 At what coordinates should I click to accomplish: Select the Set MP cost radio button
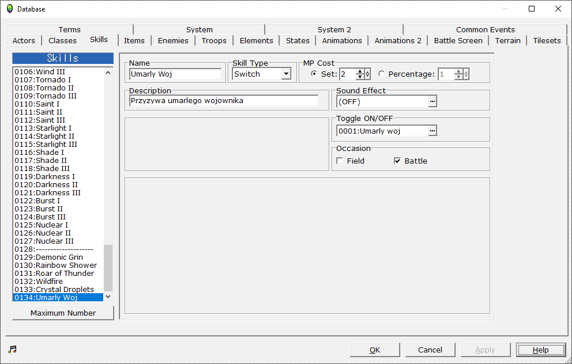pos(314,74)
